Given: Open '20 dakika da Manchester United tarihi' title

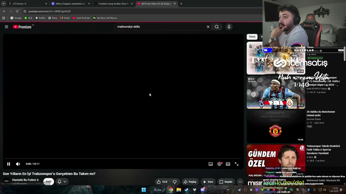Looking at the screenshot, I should pyautogui.click(x=321, y=113).
